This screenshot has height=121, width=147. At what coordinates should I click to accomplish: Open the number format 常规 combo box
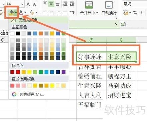[x=134, y=4]
